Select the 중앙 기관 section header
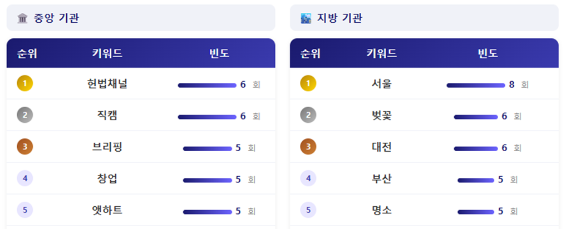Viewport: 566px width, 229px height. (x=141, y=18)
